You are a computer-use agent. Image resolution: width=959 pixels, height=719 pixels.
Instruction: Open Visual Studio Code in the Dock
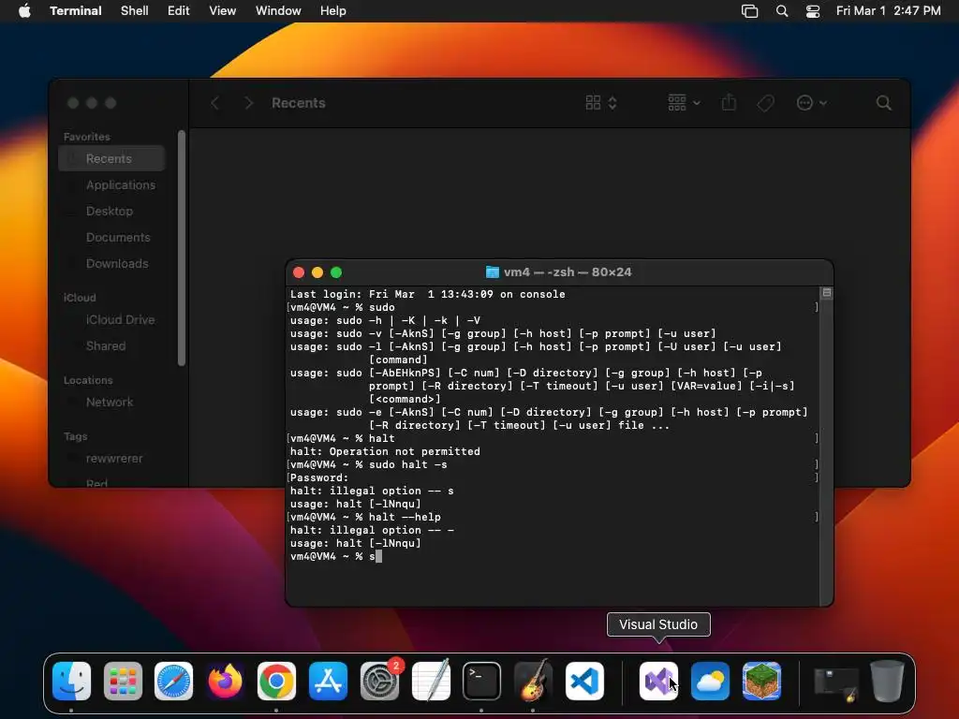584,681
